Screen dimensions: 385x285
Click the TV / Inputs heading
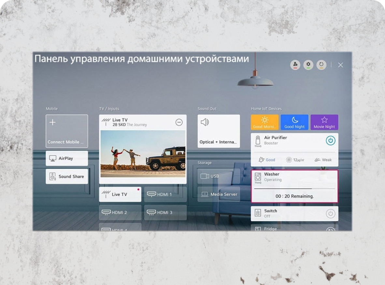[109, 109]
